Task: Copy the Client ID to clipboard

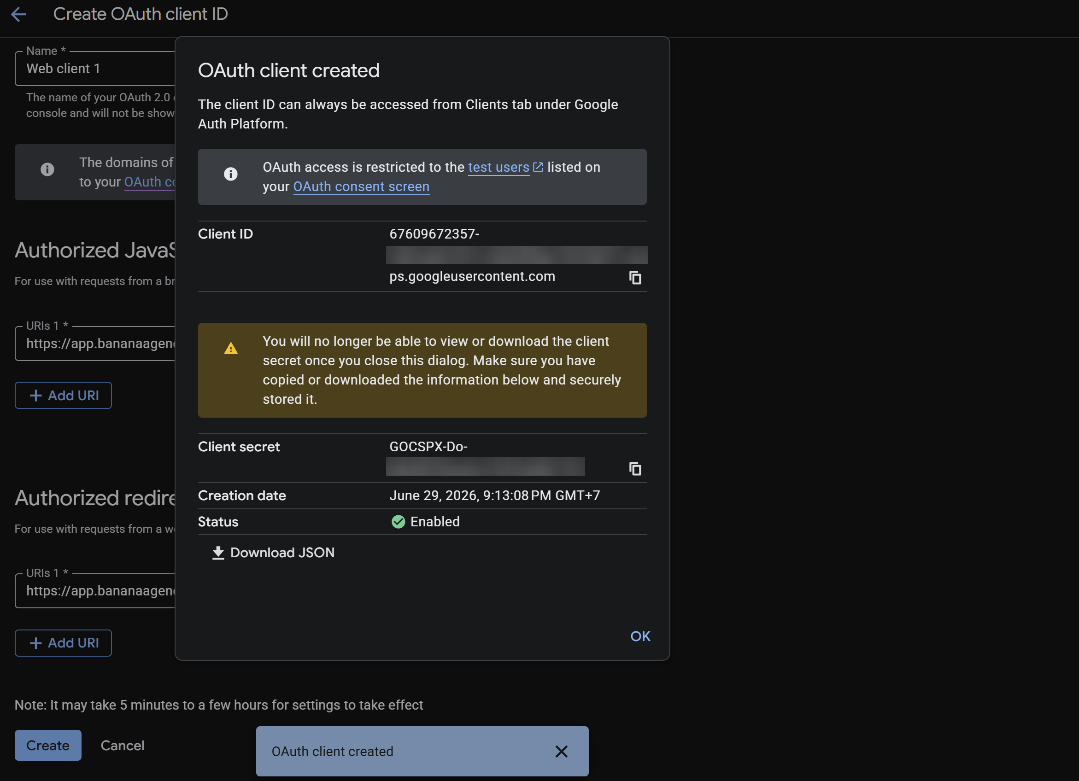Action: [x=635, y=277]
